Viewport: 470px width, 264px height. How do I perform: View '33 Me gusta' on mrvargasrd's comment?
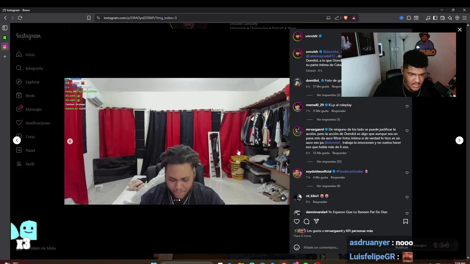point(321,153)
